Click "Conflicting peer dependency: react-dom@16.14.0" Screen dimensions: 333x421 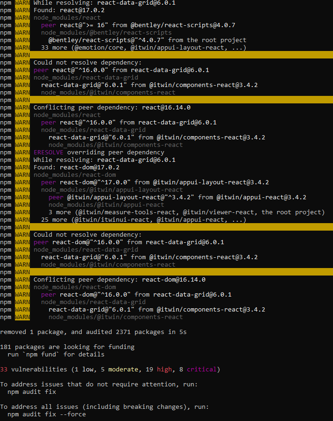[x=119, y=280]
